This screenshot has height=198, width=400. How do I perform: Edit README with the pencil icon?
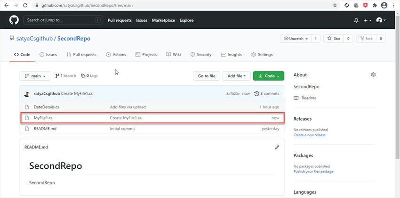tap(277, 147)
